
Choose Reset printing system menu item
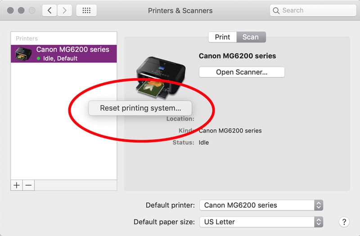[140, 108]
